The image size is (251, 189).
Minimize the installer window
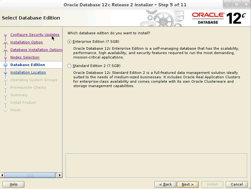pos(227,4)
